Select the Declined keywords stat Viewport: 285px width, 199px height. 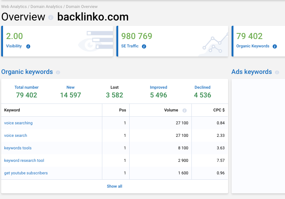pos(202,95)
